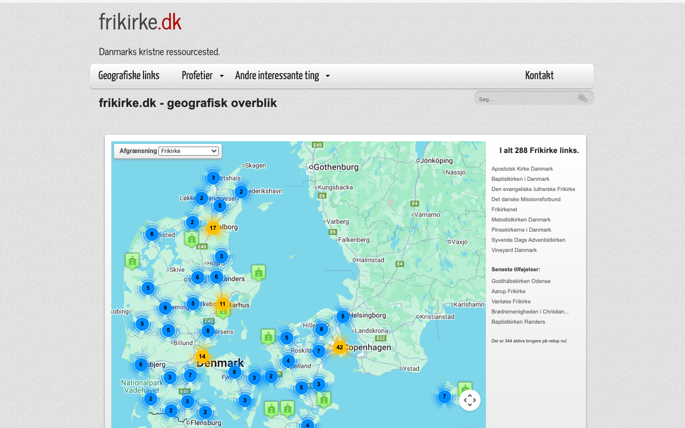This screenshot has height=428, width=685.
Task: Click the blue 9 cluster marker
Action: point(165,308)
